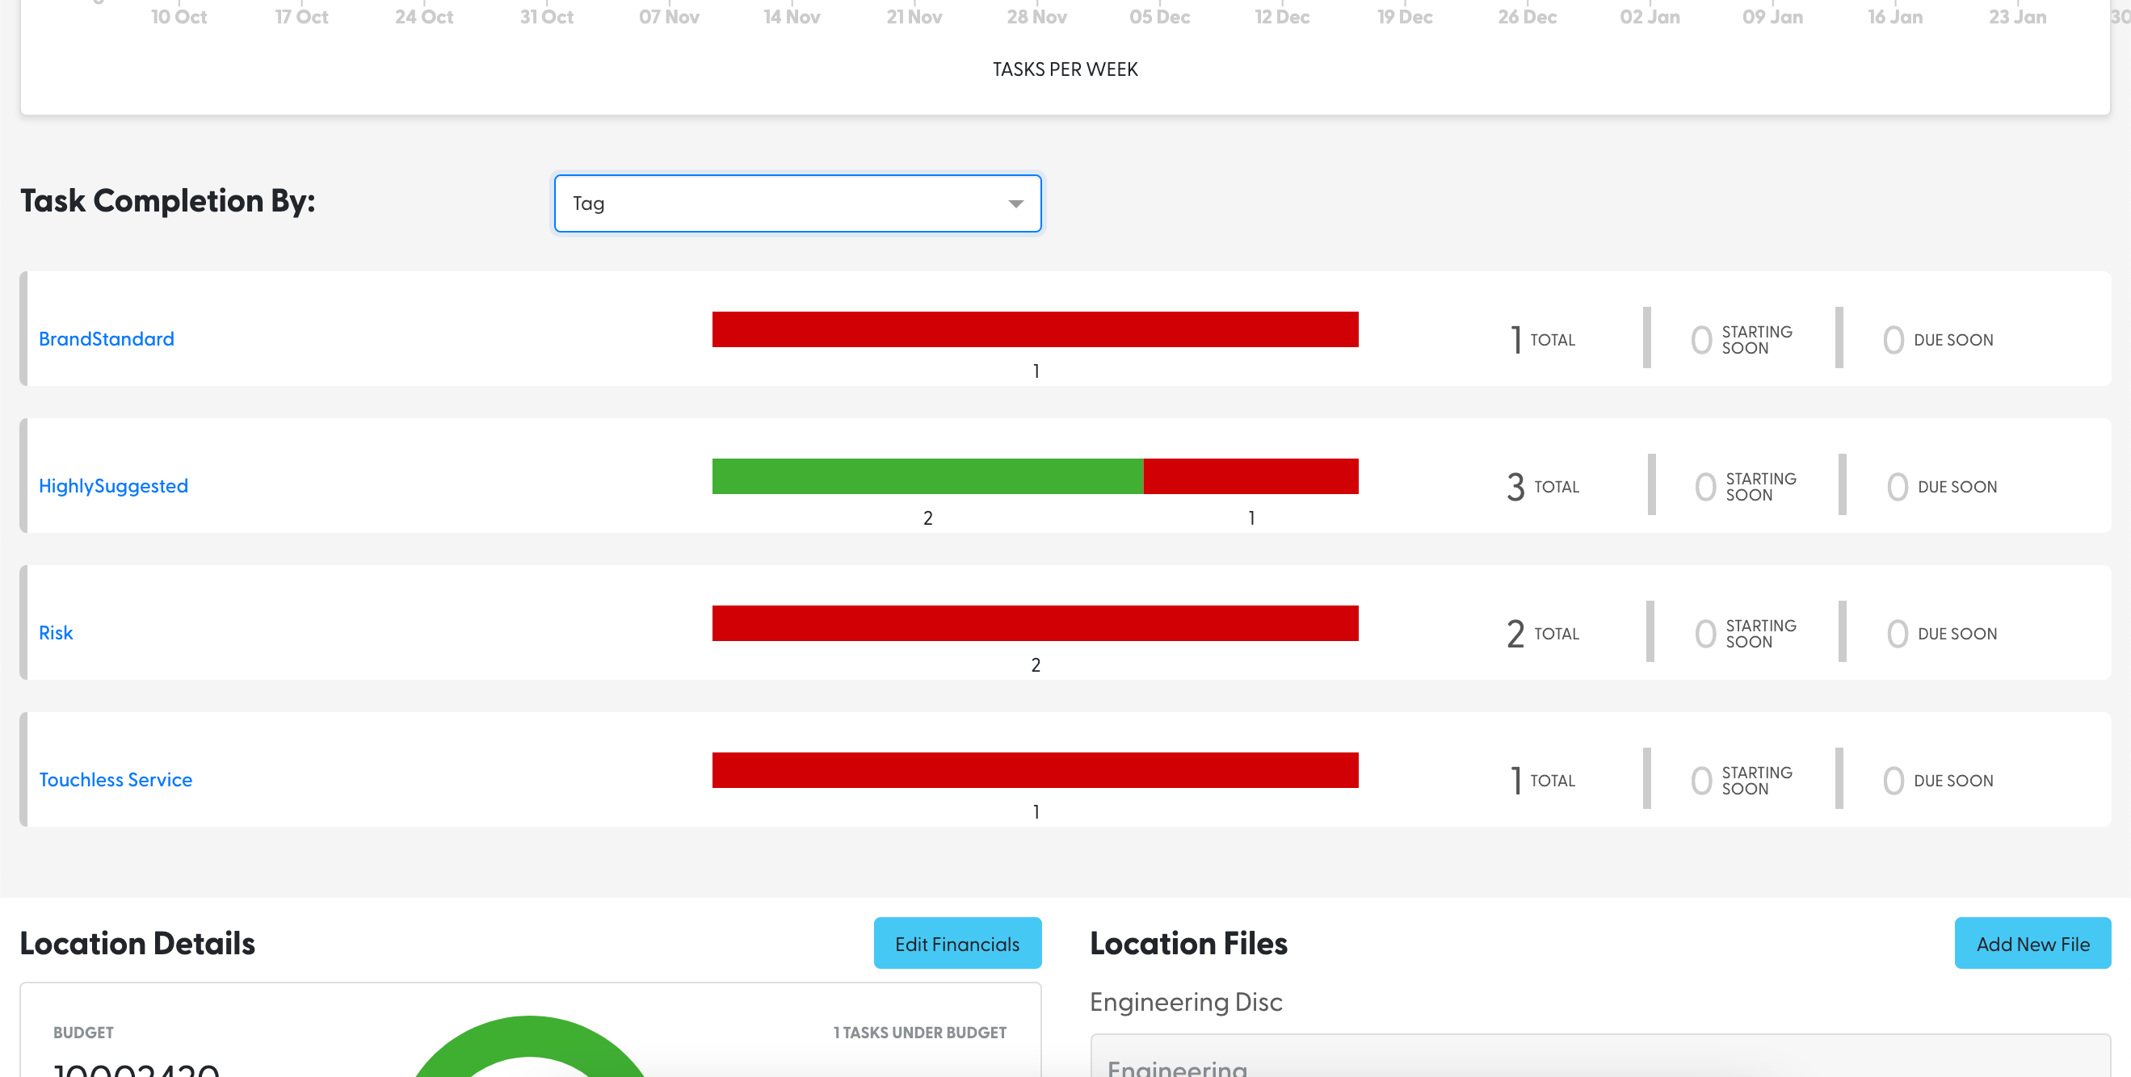The height and width of the screenshot is (1077, 2131).
Task: Click the 3 TOTAL count for HighlySuggested
Action: pyautogui.click(x=1543, y=487)
